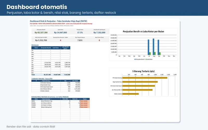Click the 'Laba Kotor' legend entry
208x130 pixels.
[x=149, y=59]
